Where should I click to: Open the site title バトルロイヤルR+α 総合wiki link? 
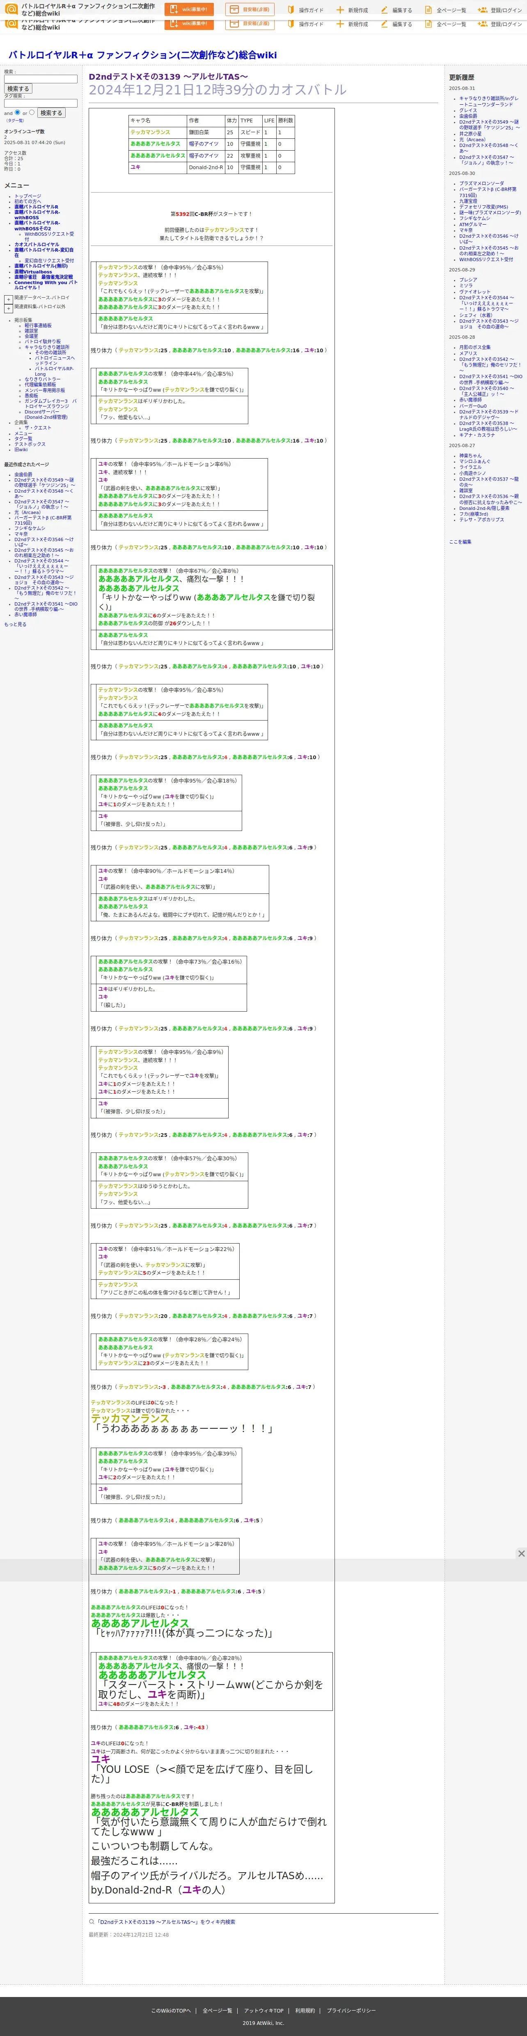click(142, 55)
